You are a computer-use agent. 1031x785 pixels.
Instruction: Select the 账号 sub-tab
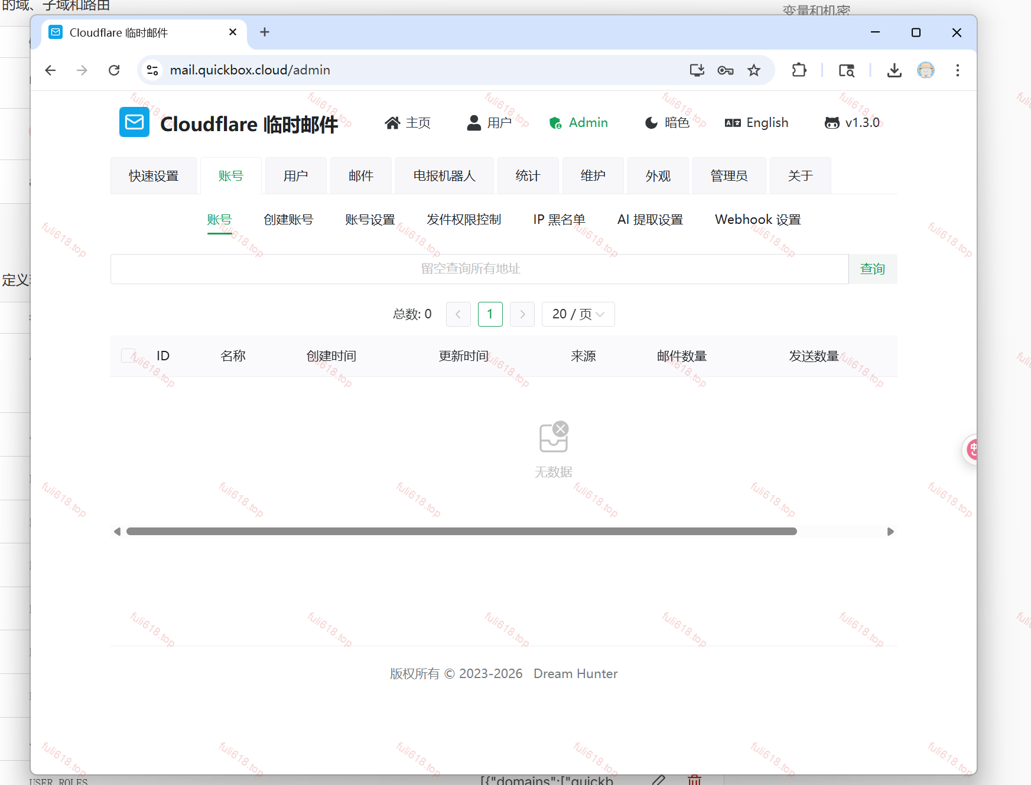point(220,220)
